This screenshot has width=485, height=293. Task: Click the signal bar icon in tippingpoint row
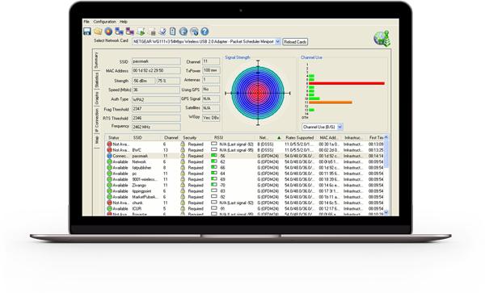pos(213,190)
